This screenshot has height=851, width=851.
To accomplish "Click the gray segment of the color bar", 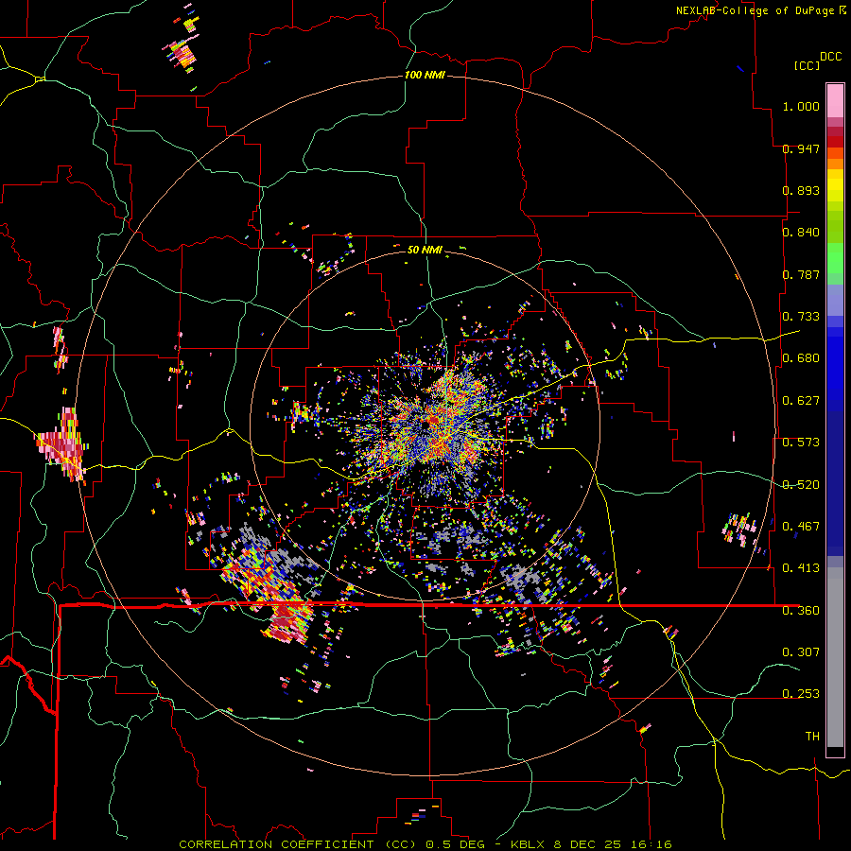I will 835,657.
